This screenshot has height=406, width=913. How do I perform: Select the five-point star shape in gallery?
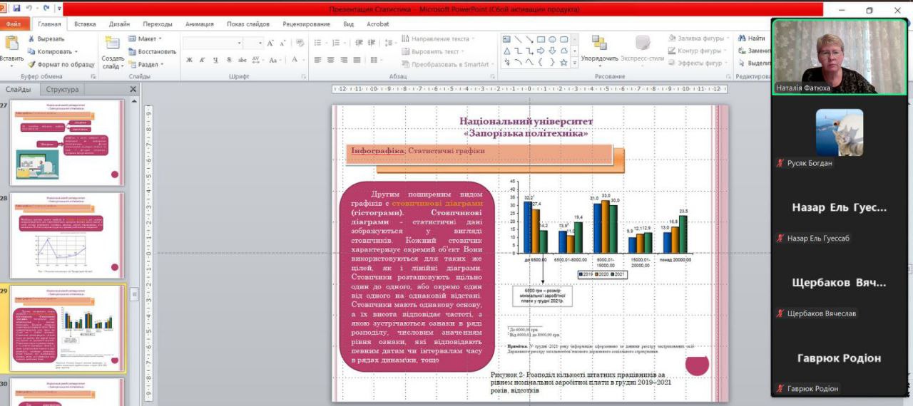[563, 63]
